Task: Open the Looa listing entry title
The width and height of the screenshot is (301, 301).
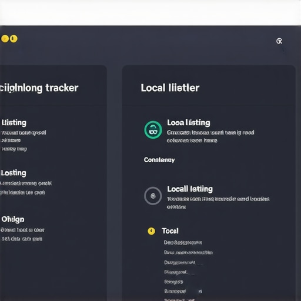Action: (189, 123)
